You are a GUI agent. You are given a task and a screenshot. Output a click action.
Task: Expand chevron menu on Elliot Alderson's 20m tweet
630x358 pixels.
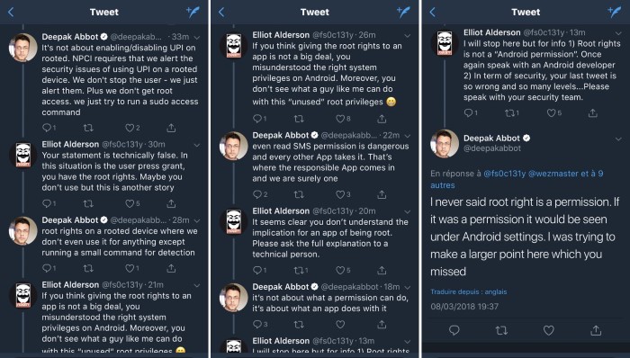point(408,211)
